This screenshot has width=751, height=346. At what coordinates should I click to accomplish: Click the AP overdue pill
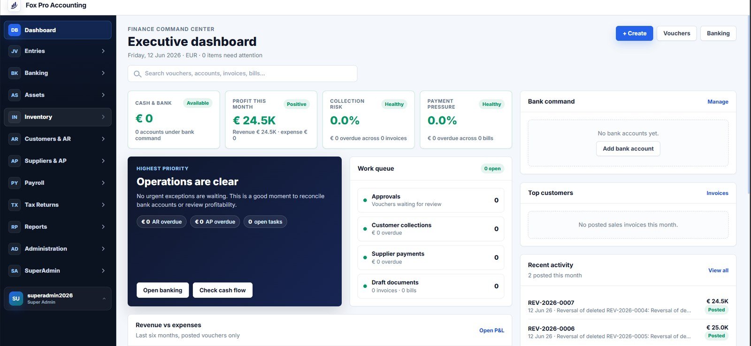pos(215,222)
